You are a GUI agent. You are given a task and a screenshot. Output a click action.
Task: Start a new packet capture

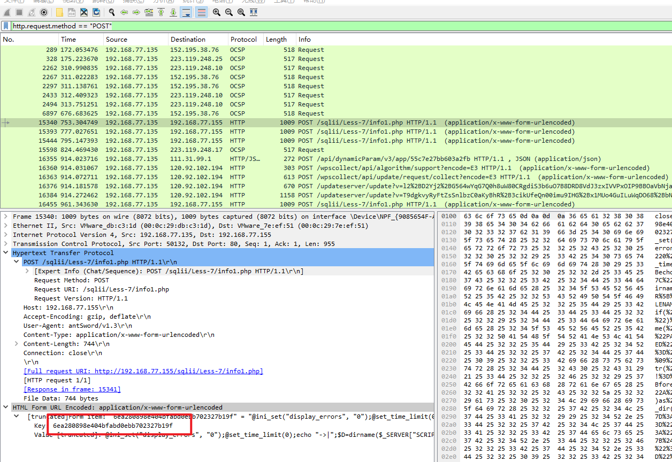(x=6, y=12)
